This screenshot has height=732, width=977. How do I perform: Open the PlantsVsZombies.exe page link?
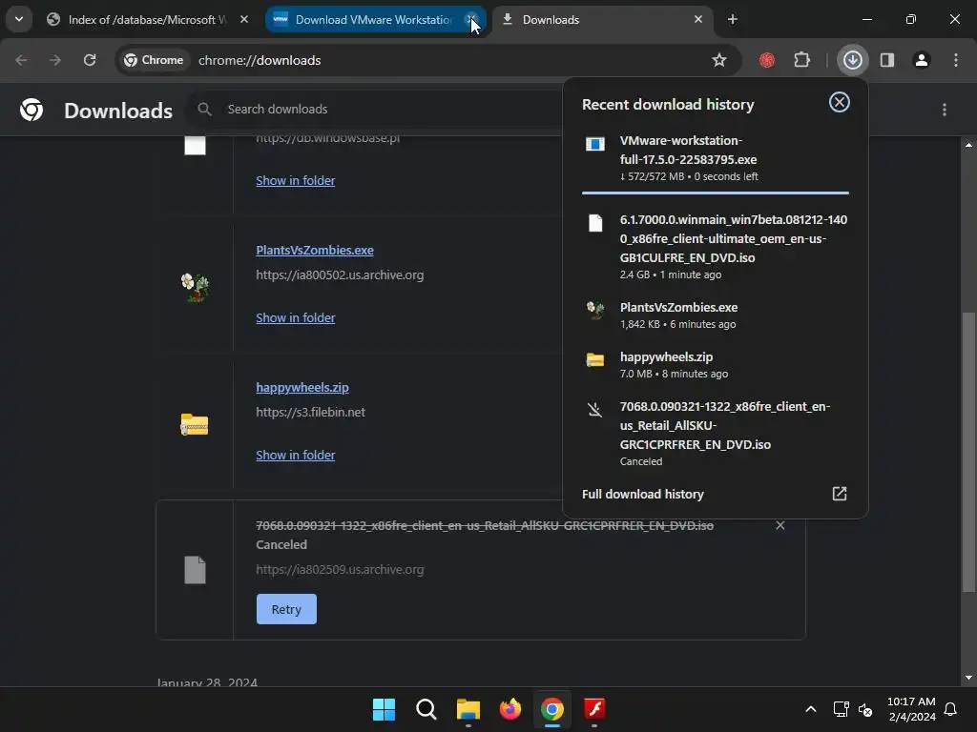(315, 251)
